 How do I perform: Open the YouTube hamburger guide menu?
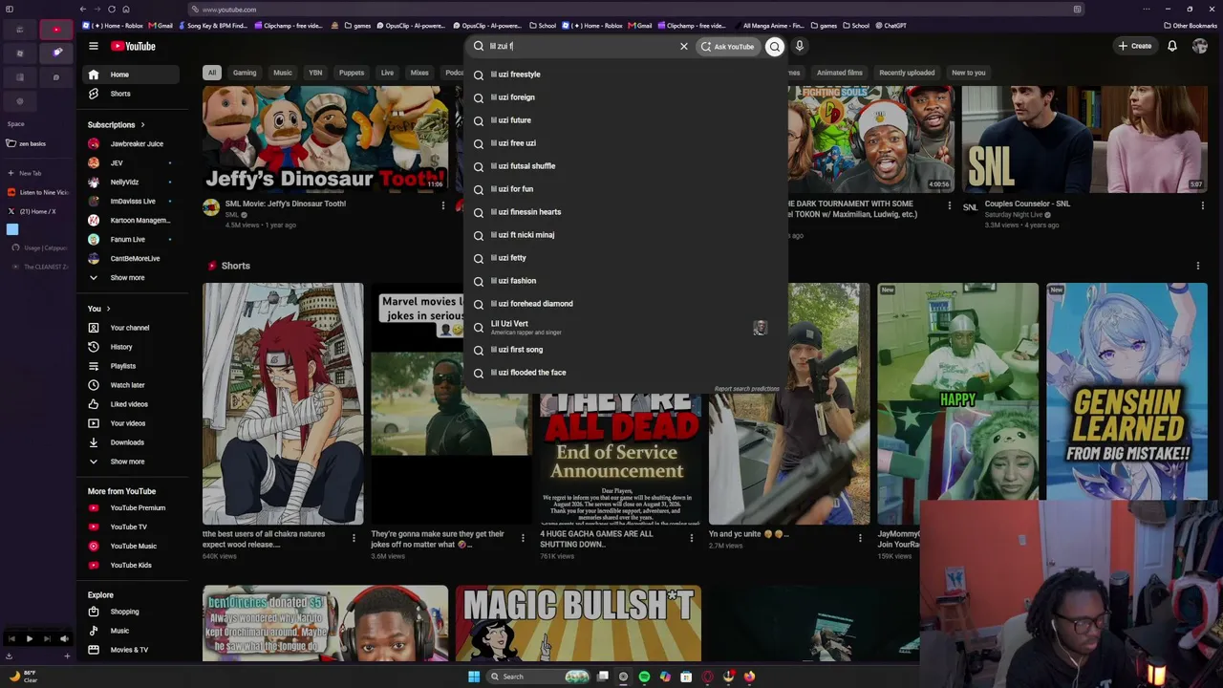(x=94, y=46)
